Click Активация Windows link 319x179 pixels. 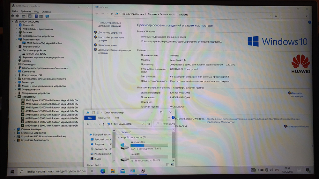tap(298, 126)
